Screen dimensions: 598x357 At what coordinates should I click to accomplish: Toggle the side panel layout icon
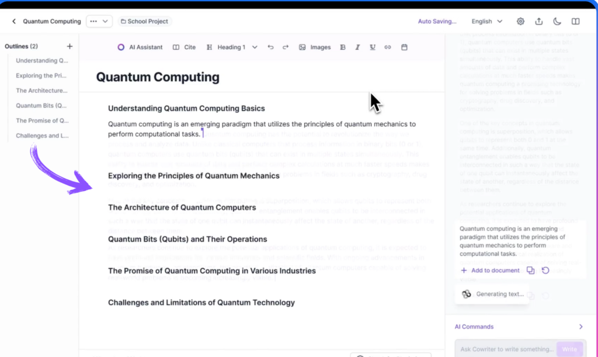(575, 22)
